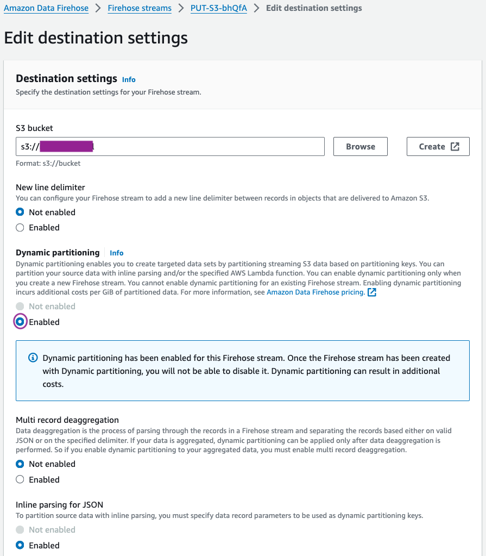Select Not enabled for Multi record deaggregation

(x=20, y=464)
